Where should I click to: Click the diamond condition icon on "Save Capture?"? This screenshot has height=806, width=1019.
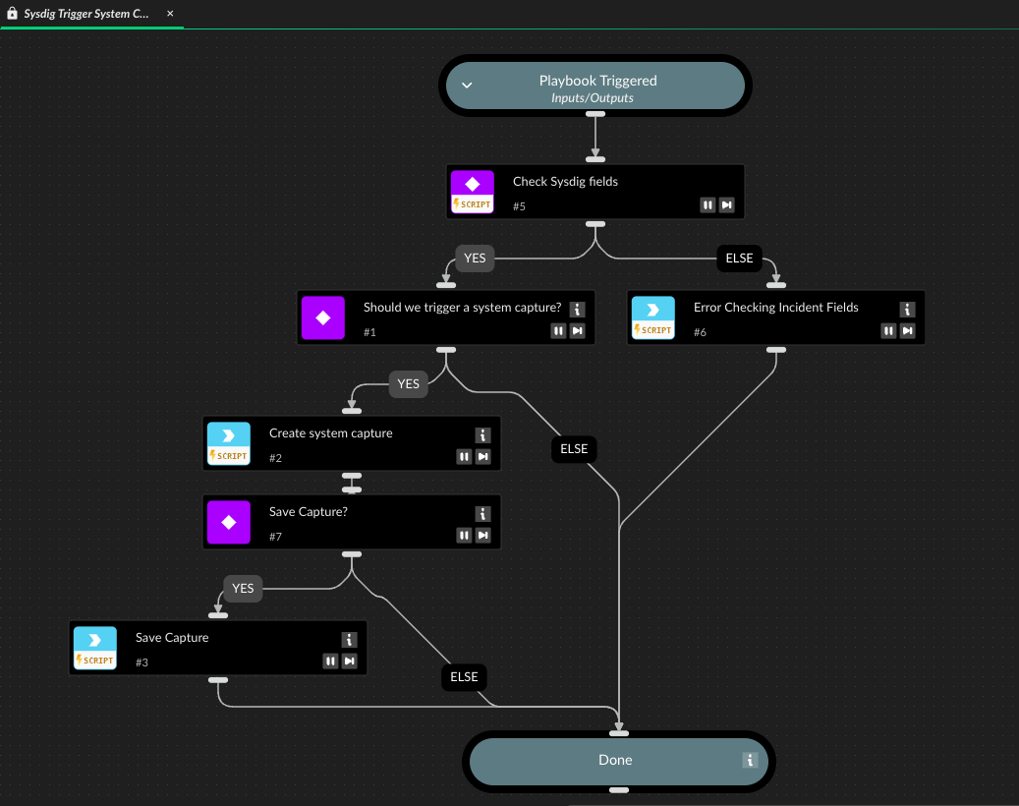229,521
